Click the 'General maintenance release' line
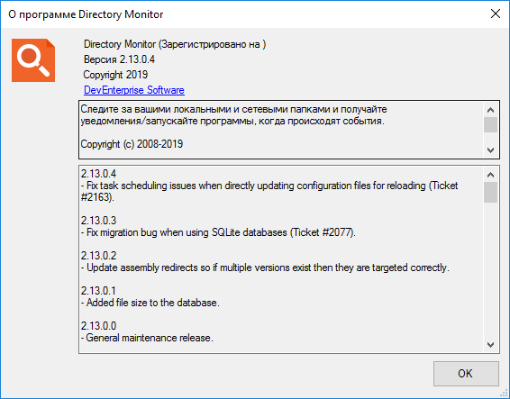Image resolution: width=510 pixels, height=399 pixels. [147, 338]
